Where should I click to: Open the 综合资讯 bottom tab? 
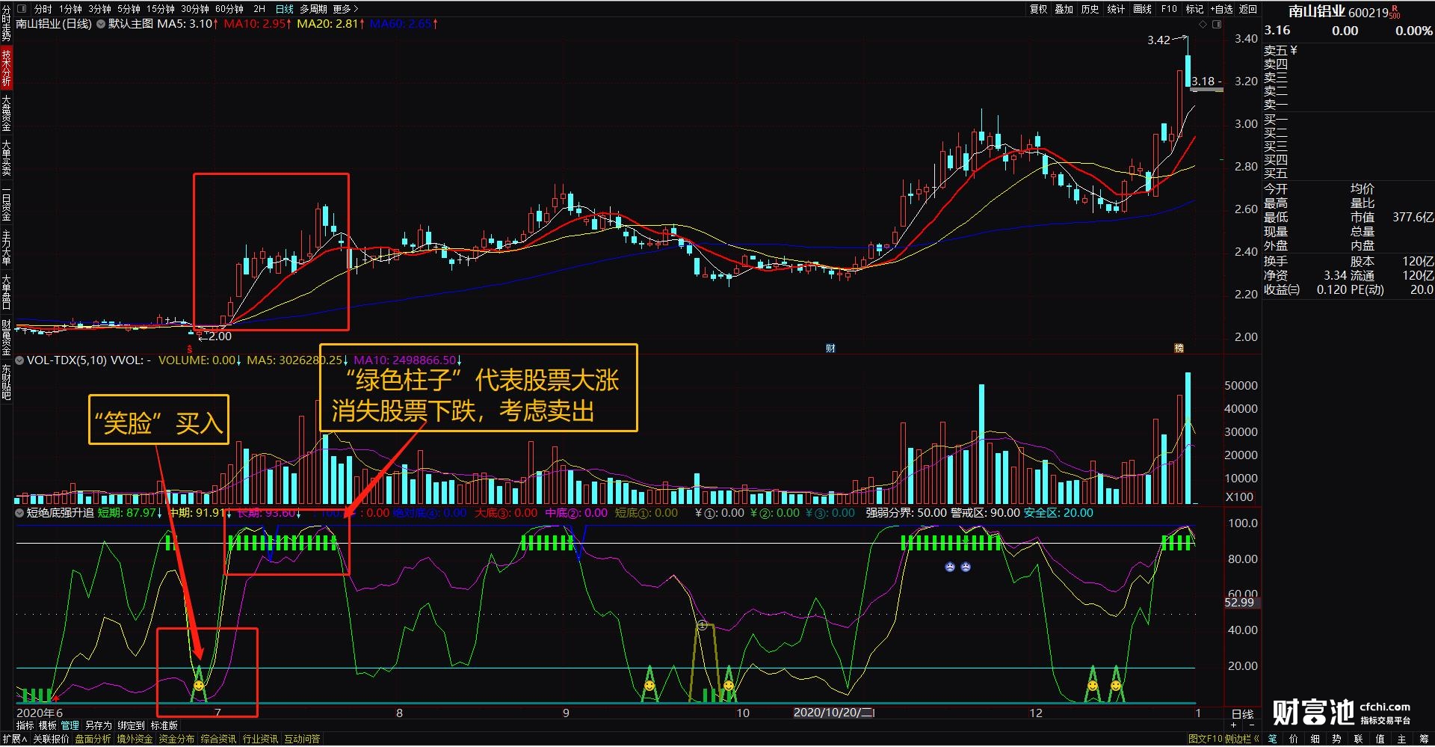(x=218, y=740)
